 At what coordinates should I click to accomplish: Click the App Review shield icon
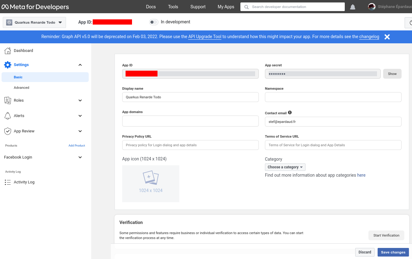click(8, 131)
